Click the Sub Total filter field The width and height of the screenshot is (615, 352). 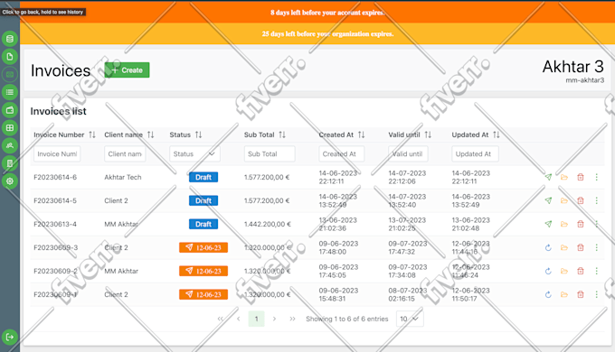point(270,153)
